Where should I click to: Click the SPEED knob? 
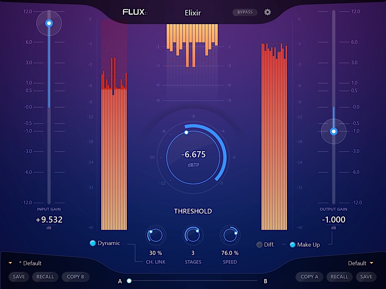[230, 235]
